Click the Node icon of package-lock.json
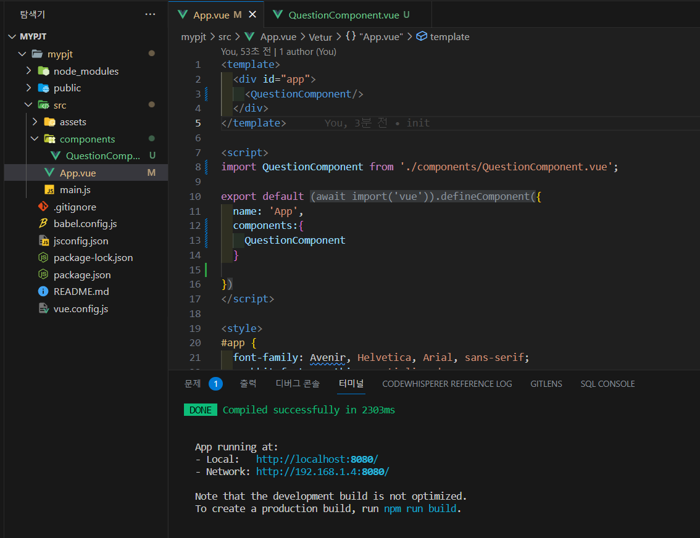Screen dimensions: 700x538 [43, 257]
